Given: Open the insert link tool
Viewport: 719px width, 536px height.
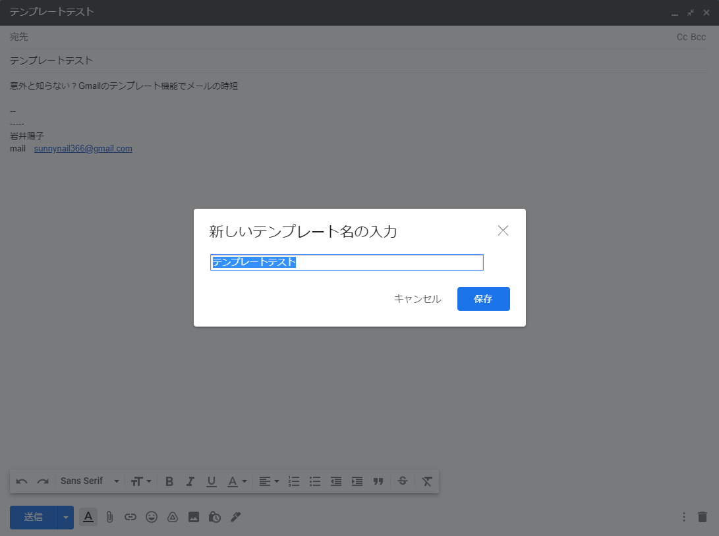Looking at the screenshot, I should pyautogui.click(x=130, y=517).
